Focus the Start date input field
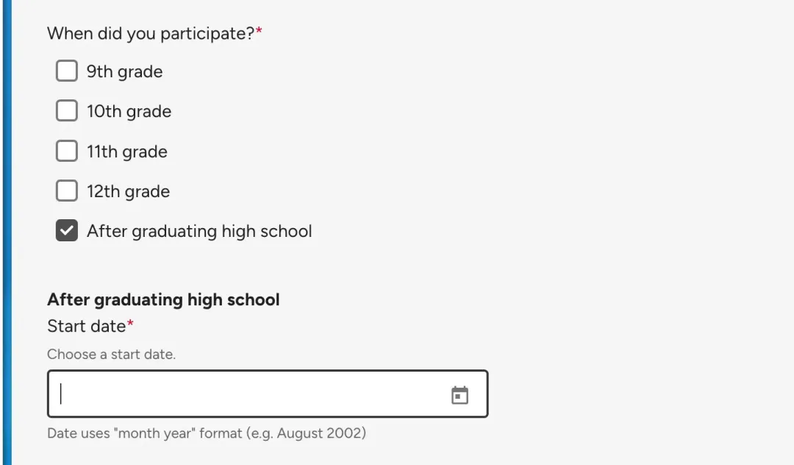 268,394
